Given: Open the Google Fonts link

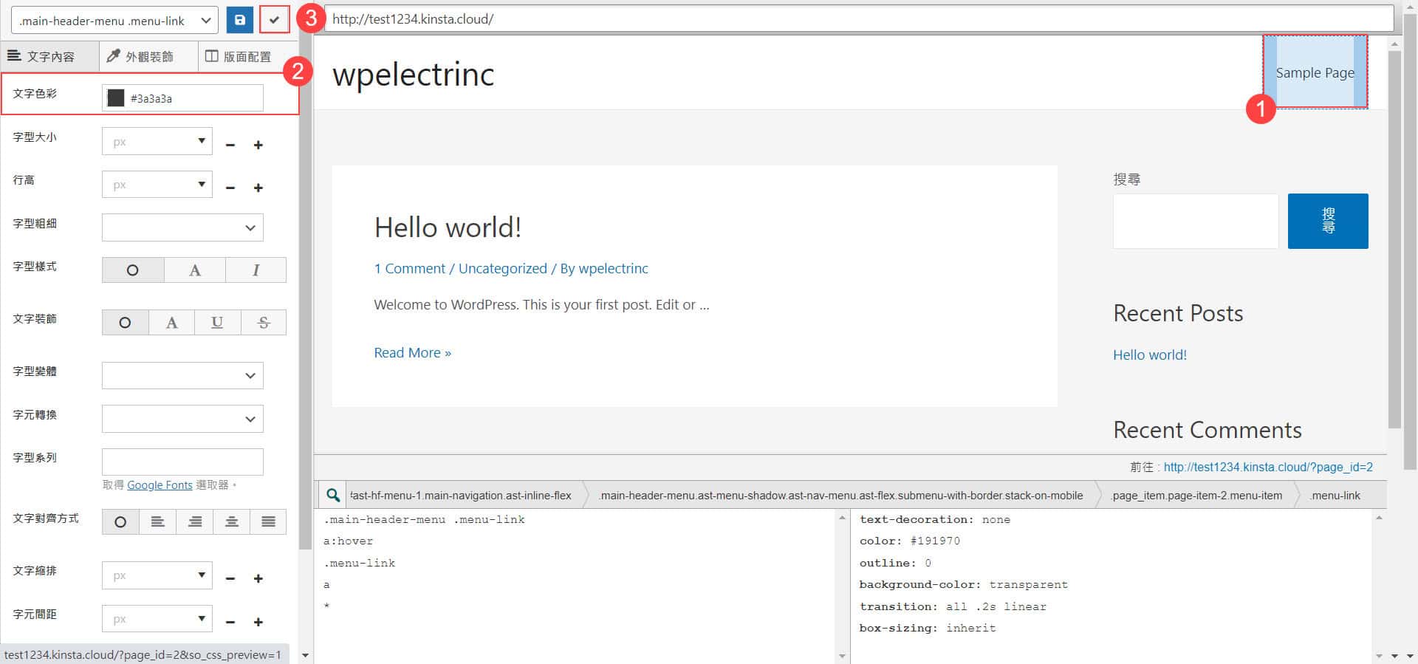Looking at the screenshot, I should point(160,485).
